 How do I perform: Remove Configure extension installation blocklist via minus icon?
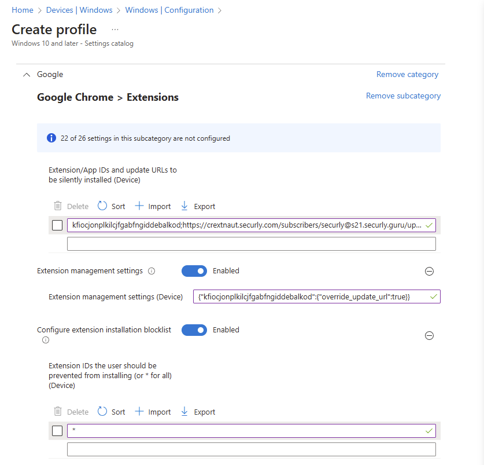coord(429,335)
